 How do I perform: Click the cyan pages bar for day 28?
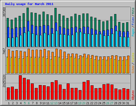[116, 39]
